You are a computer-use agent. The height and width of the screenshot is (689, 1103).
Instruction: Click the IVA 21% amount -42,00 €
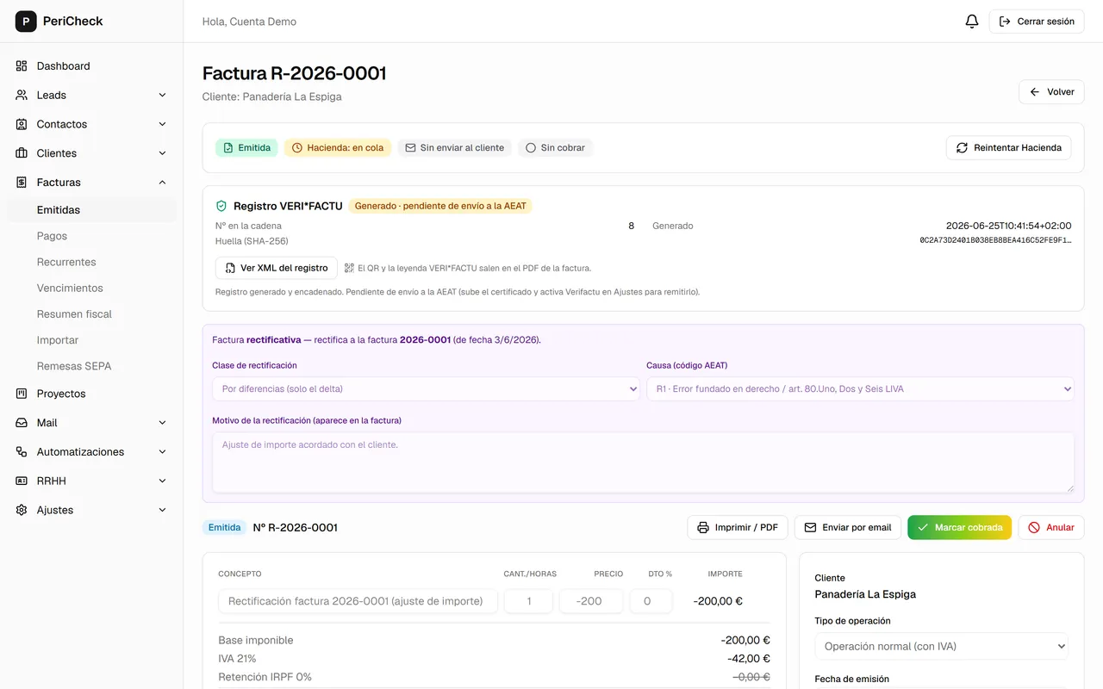pyautogui.click(x=749, y=659)
